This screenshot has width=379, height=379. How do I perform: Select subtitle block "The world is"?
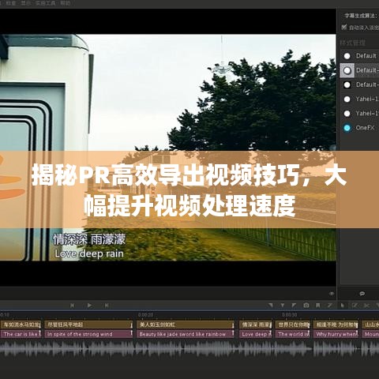(293, 334)
